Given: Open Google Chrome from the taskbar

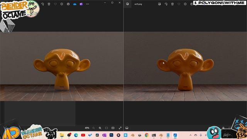Looking at the screenshot, I should [x=147, y=135].
